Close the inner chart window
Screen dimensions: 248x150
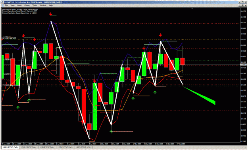click(245, 6)
